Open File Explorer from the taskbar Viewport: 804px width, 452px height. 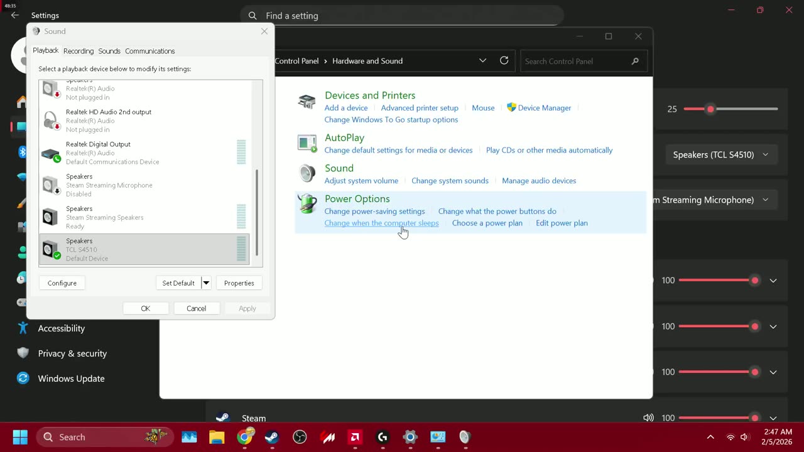pyautogui.click(x=217, y=437)
